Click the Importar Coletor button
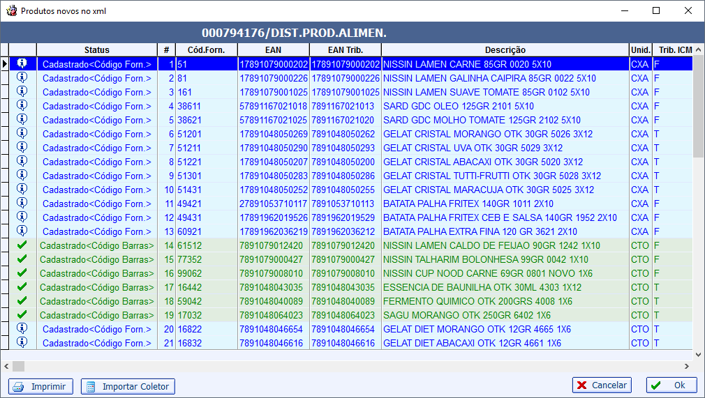The image size is (705, 398). [x=128, y=386]
